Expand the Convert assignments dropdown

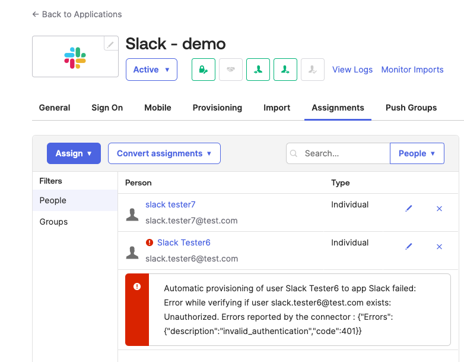pos(164,153)
